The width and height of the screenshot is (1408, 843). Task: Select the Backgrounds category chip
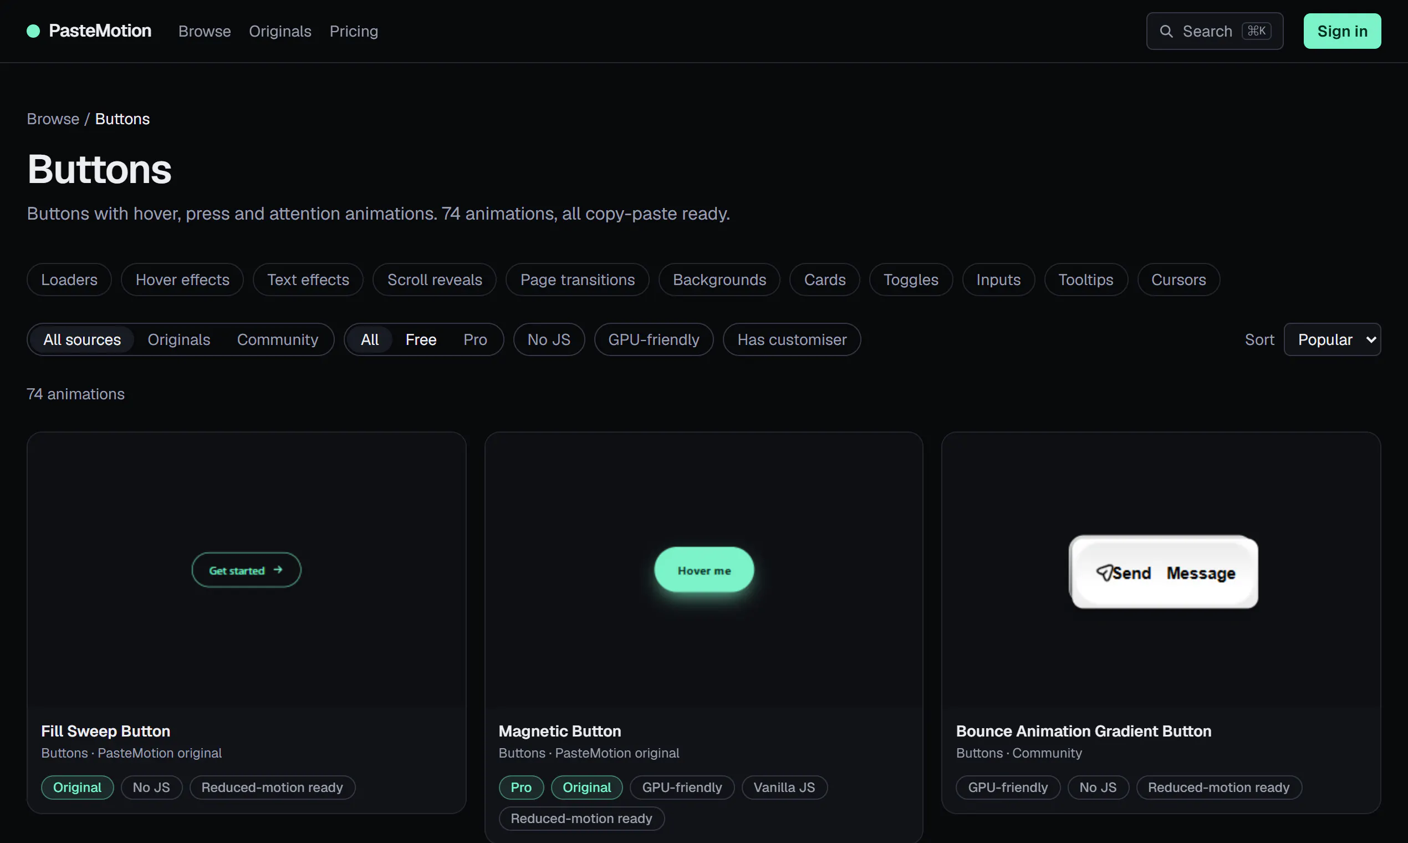click(720, 280)
